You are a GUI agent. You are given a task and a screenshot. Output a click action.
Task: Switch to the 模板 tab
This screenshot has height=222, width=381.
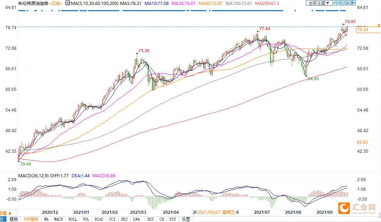(x=14, y=219)
